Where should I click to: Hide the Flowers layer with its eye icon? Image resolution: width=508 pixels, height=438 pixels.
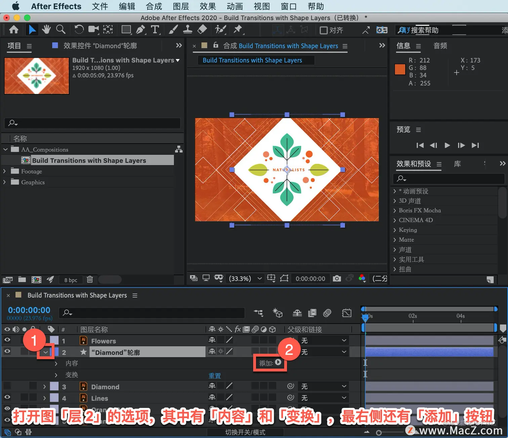(x=7, y=340)
